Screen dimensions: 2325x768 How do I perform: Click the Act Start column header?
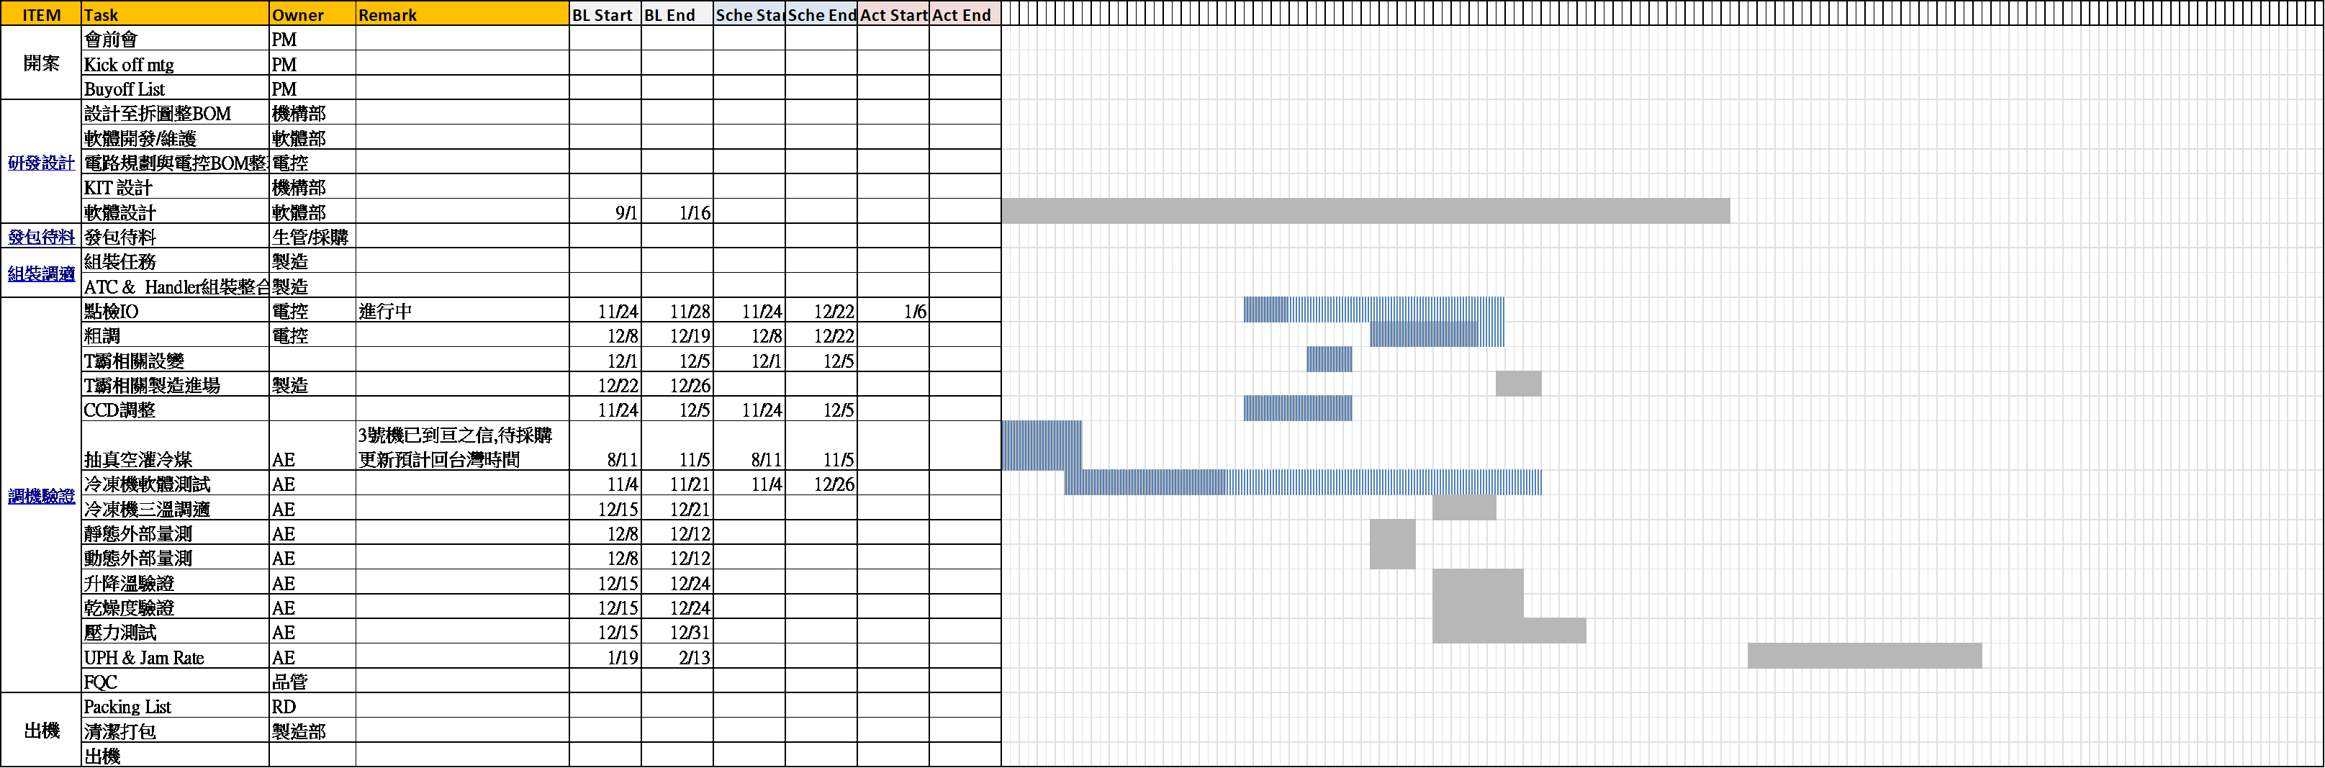(x=893, y=14)
